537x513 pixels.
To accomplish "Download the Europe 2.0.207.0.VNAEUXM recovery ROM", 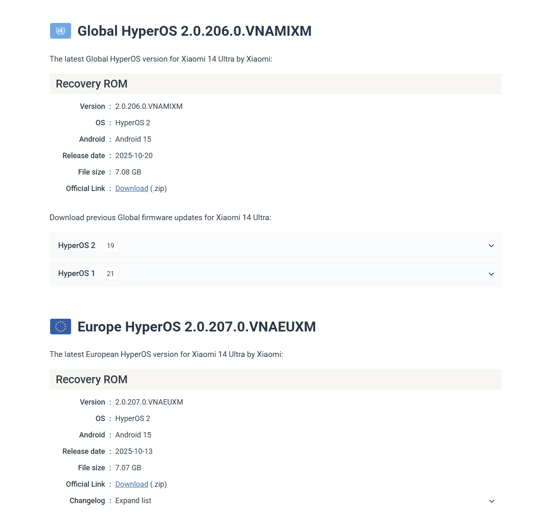I will tap(131, 484).
